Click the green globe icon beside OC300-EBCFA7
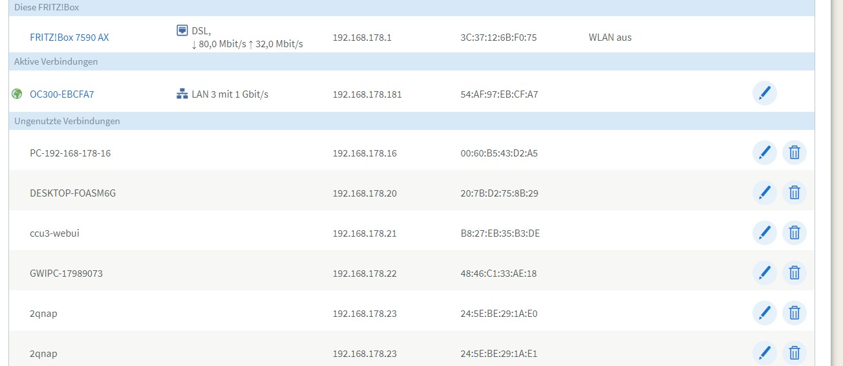 [x=17, y=94]
